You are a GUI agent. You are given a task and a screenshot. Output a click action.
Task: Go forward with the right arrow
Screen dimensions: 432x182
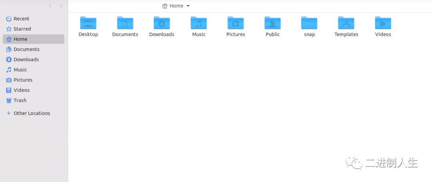click(x=61, y=6)
